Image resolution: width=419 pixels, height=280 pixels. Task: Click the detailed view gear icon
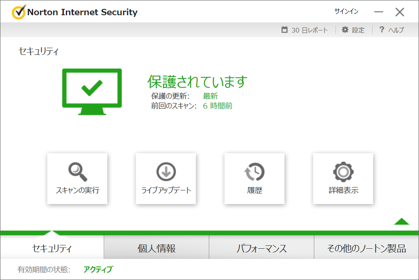pos(343,171)
